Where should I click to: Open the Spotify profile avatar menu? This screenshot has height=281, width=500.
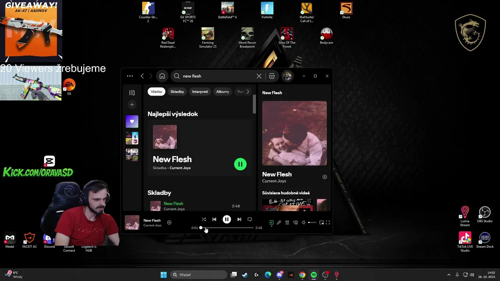pyautogui.click(x=287, y=76)
